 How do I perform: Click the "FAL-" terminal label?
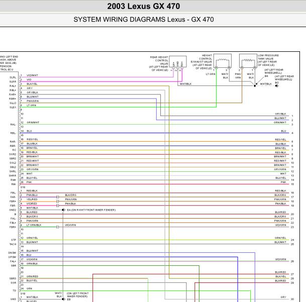(x=13, y=219)
